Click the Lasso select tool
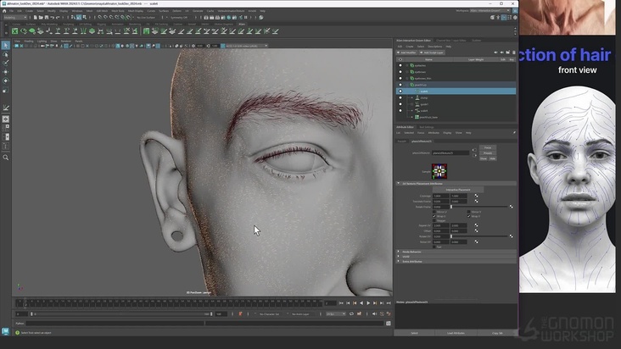This screenshot has height=349, width=621. pyautogui.click(x=6, y=54)
